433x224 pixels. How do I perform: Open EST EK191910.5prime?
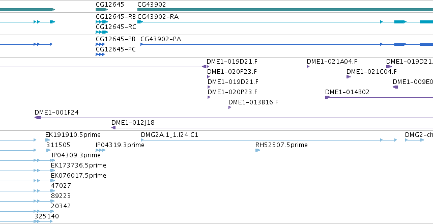[73, 135]
